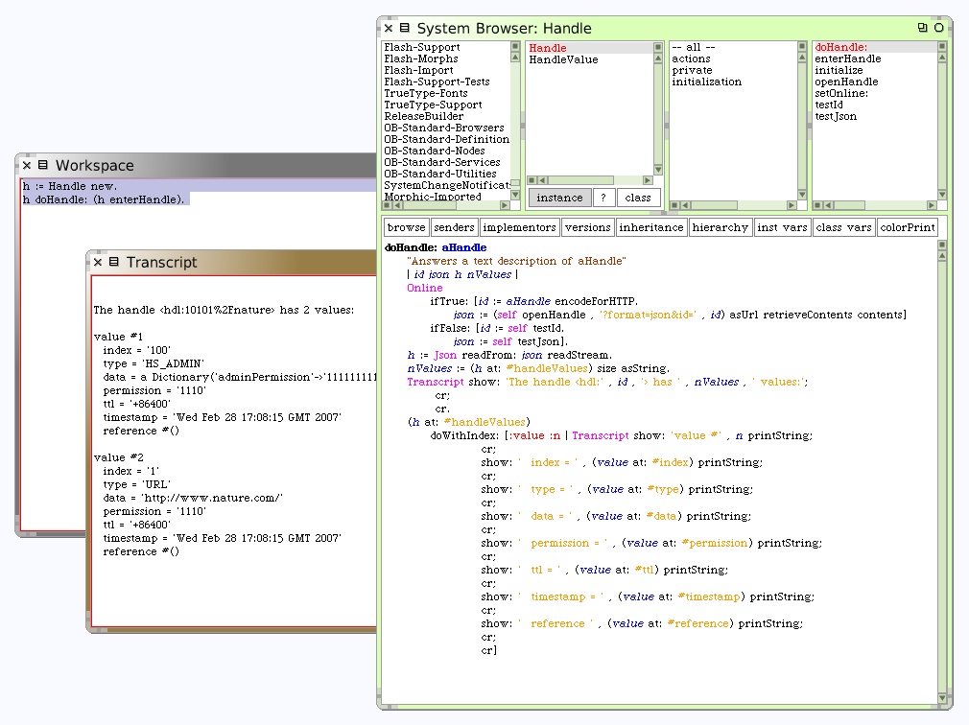Image resolution: width=969 pixels, height=725 pixels.
Task: Open the Workspace window menu icon
Action: click(x=42, y=166)
